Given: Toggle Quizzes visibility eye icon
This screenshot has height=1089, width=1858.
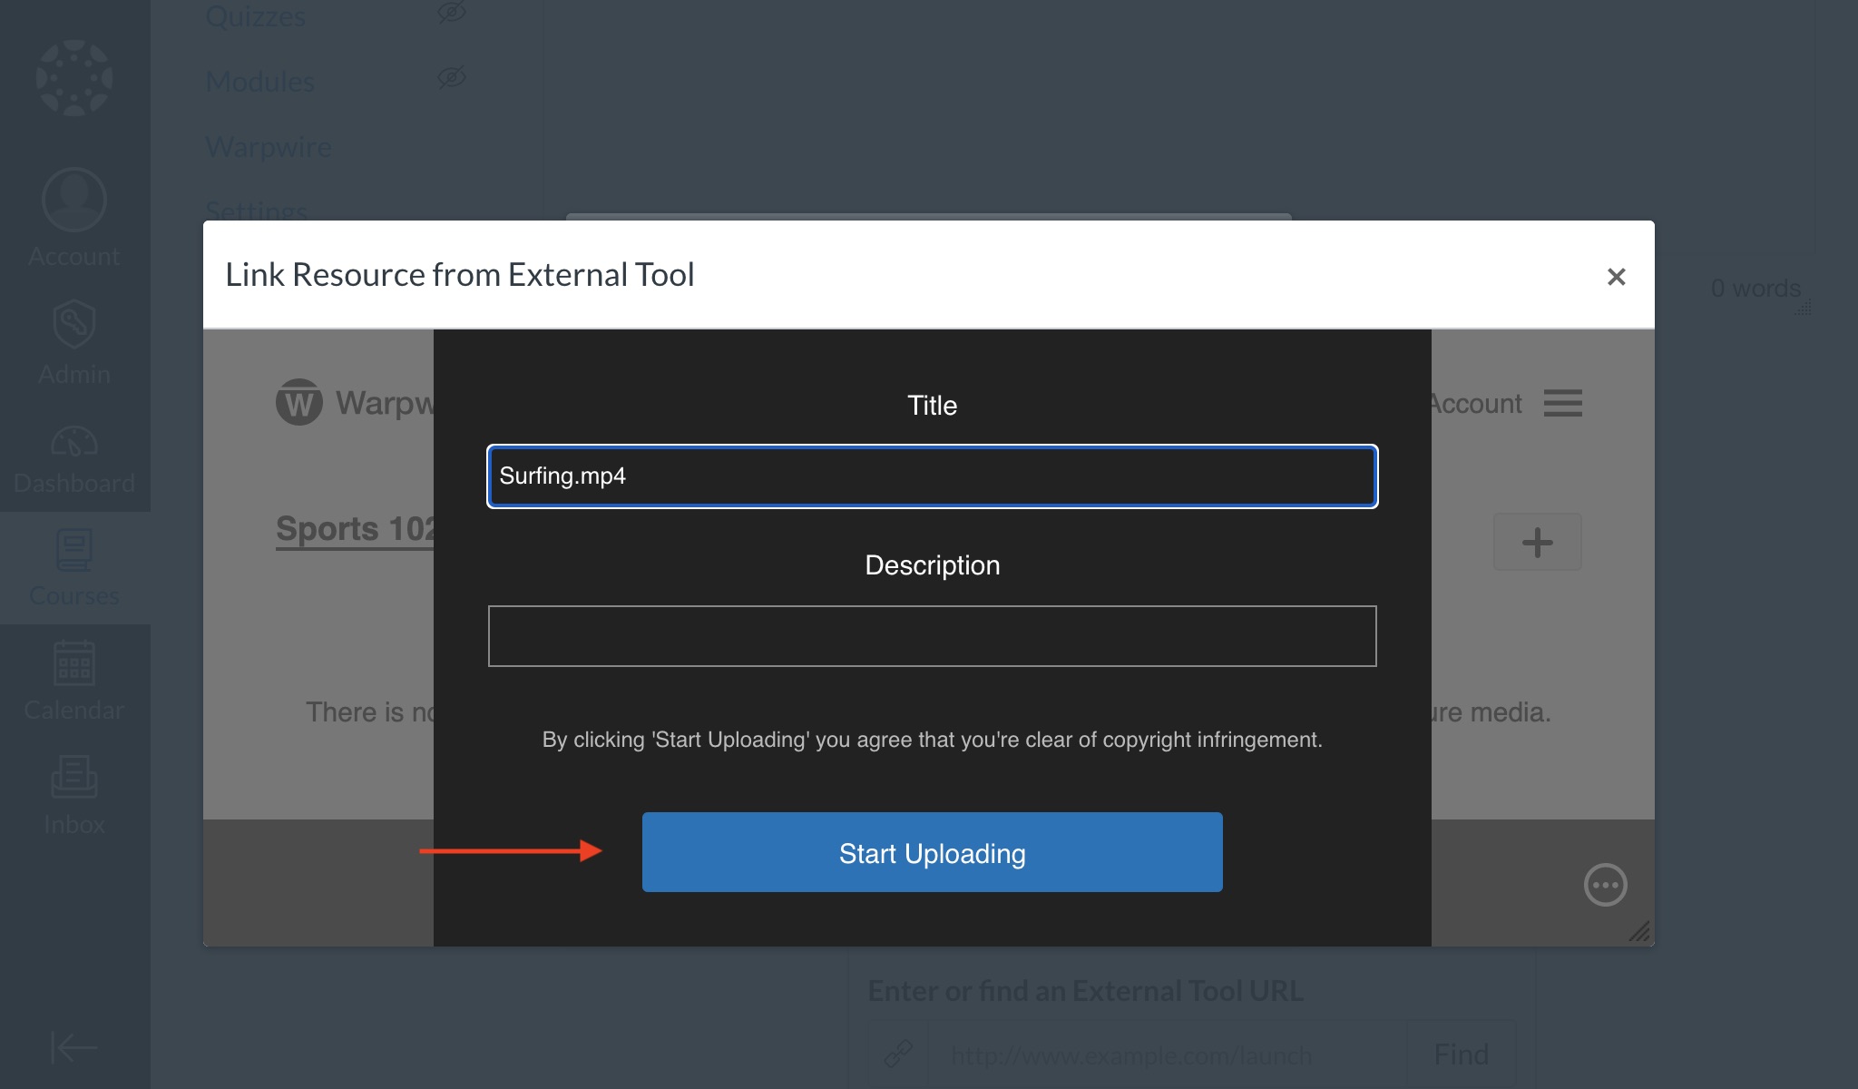Looking at the screenshot, I should click(x=451, y=13).
